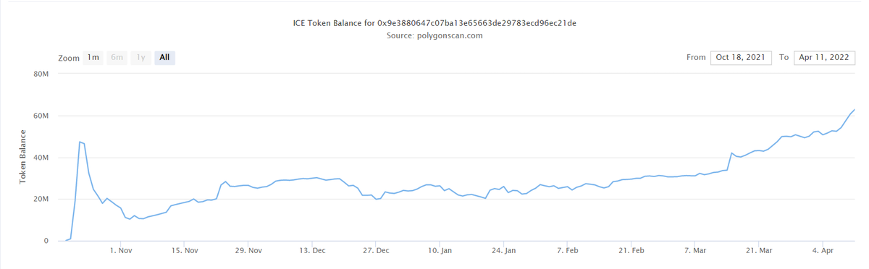Click the ICE Token Balance chart title

(434, 23)
